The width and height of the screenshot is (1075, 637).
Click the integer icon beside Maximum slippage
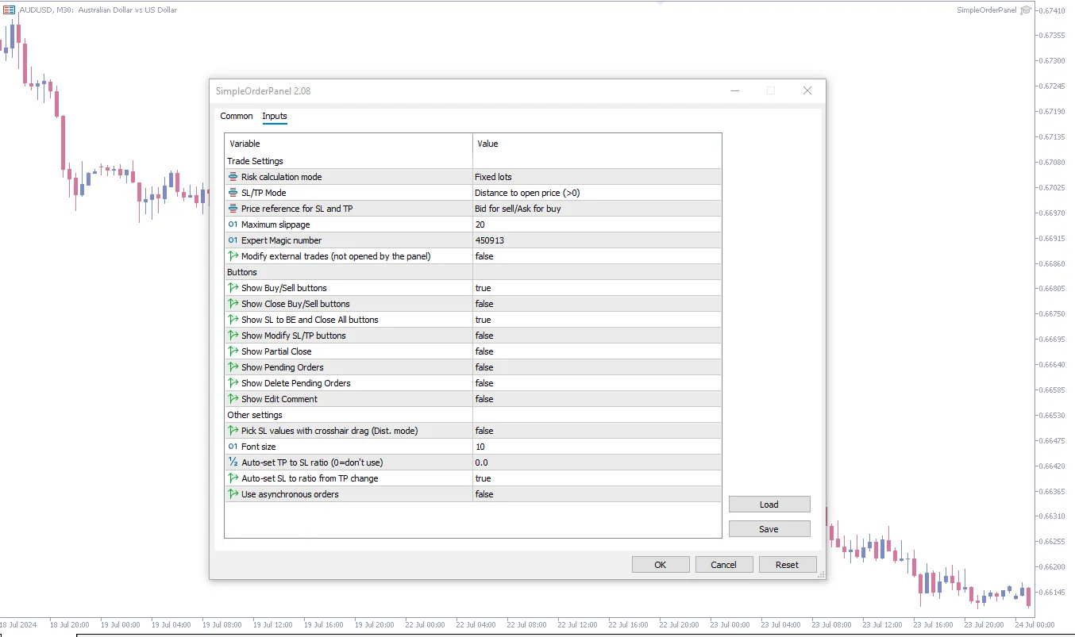click(x=233, y=224)
